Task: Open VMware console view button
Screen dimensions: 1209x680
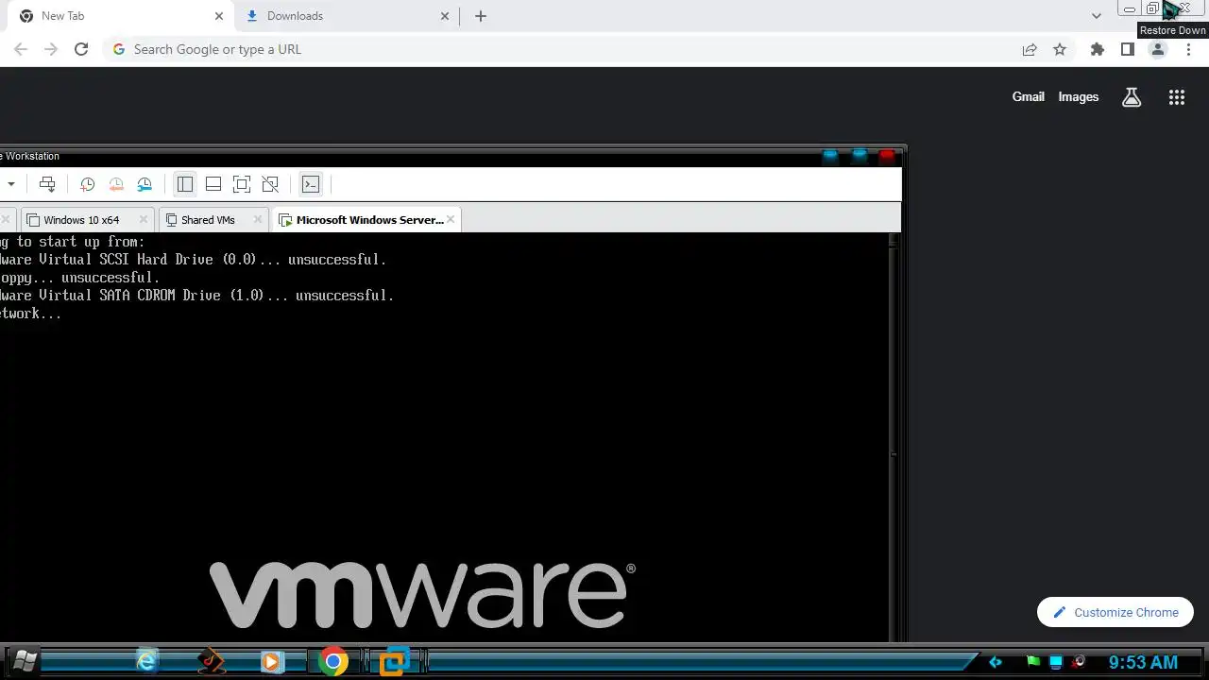Action: coord(310,184)
